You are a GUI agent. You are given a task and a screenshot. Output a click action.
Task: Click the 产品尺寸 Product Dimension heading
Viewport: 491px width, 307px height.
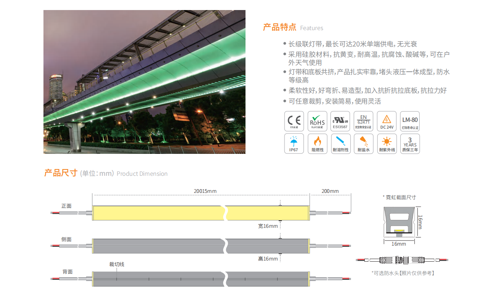[106, 173]
